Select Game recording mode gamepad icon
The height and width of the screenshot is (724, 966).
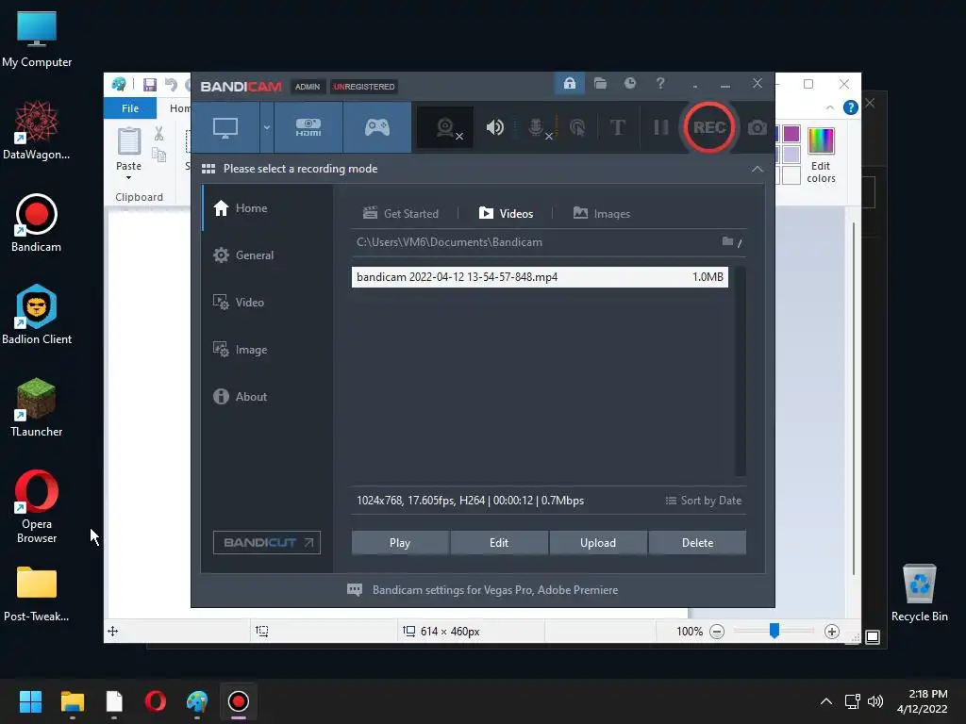pyautogui.click(x=377, y=127)
